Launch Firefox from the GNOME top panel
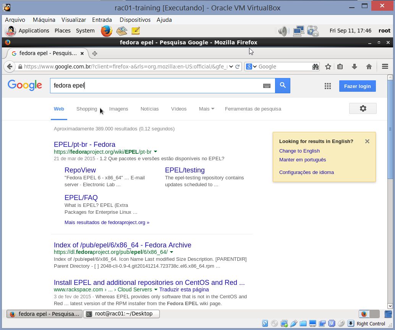395x330 pixels. [x=106, y=31]
